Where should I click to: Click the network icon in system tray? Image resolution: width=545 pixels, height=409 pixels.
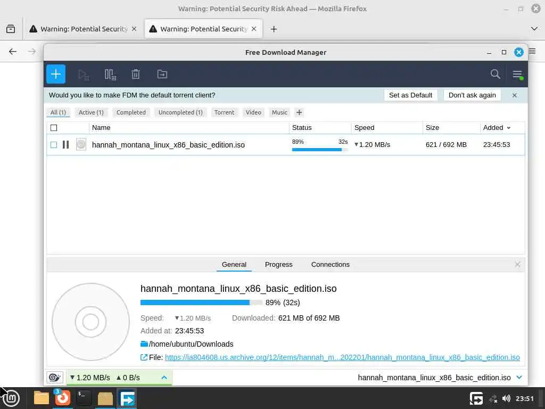(493, 398)
